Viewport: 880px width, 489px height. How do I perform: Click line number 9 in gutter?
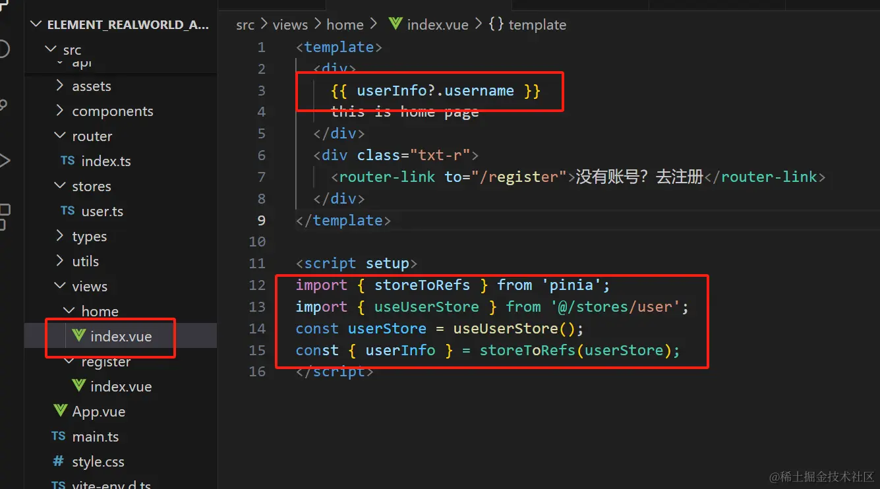262,220
